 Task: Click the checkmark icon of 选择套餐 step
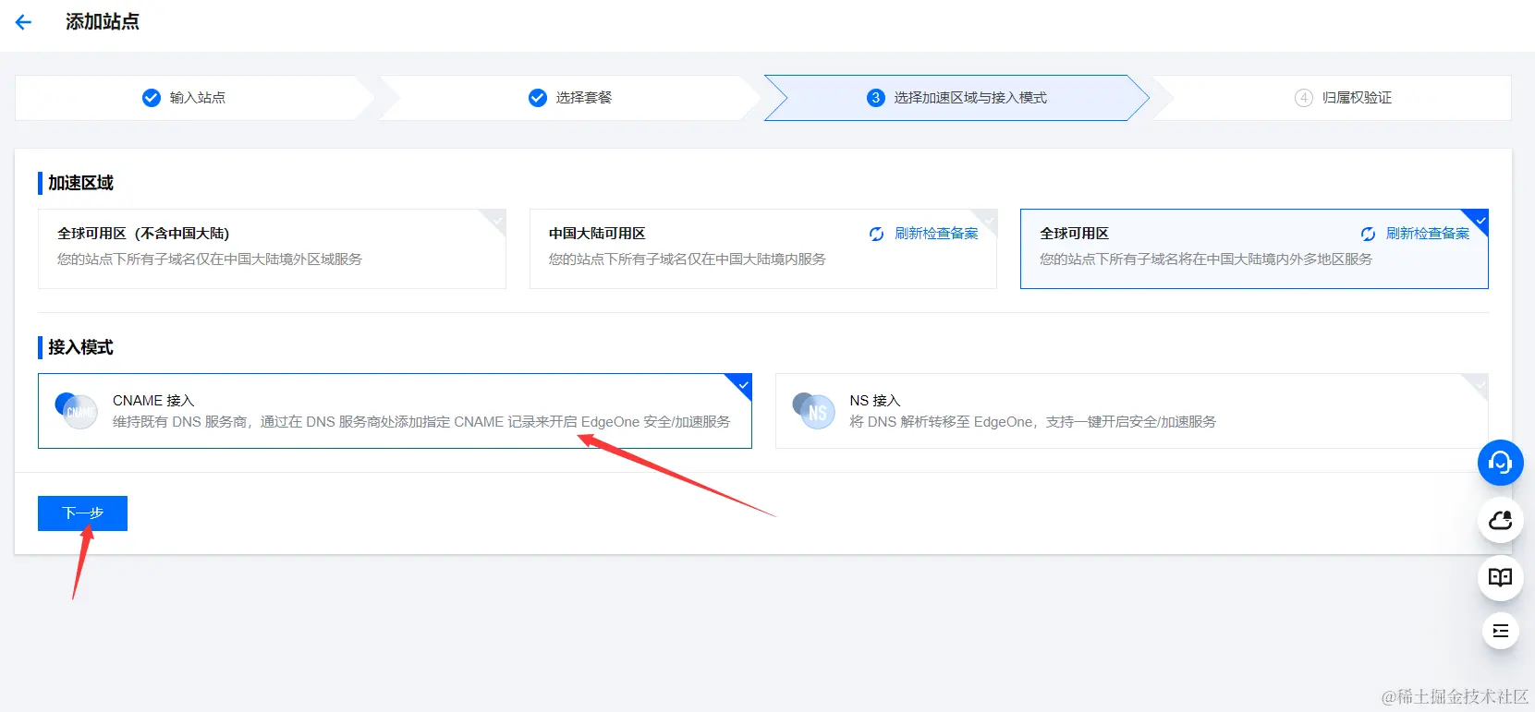(538, 98)
